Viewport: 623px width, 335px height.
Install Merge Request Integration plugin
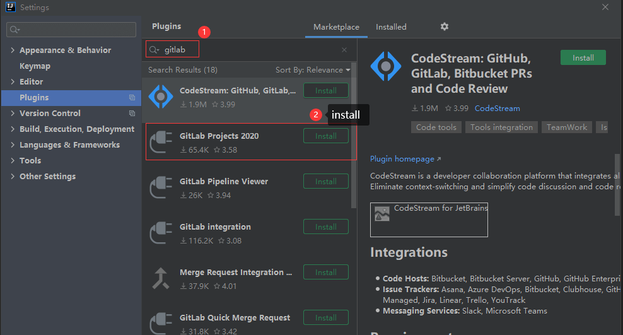[326, 272]
